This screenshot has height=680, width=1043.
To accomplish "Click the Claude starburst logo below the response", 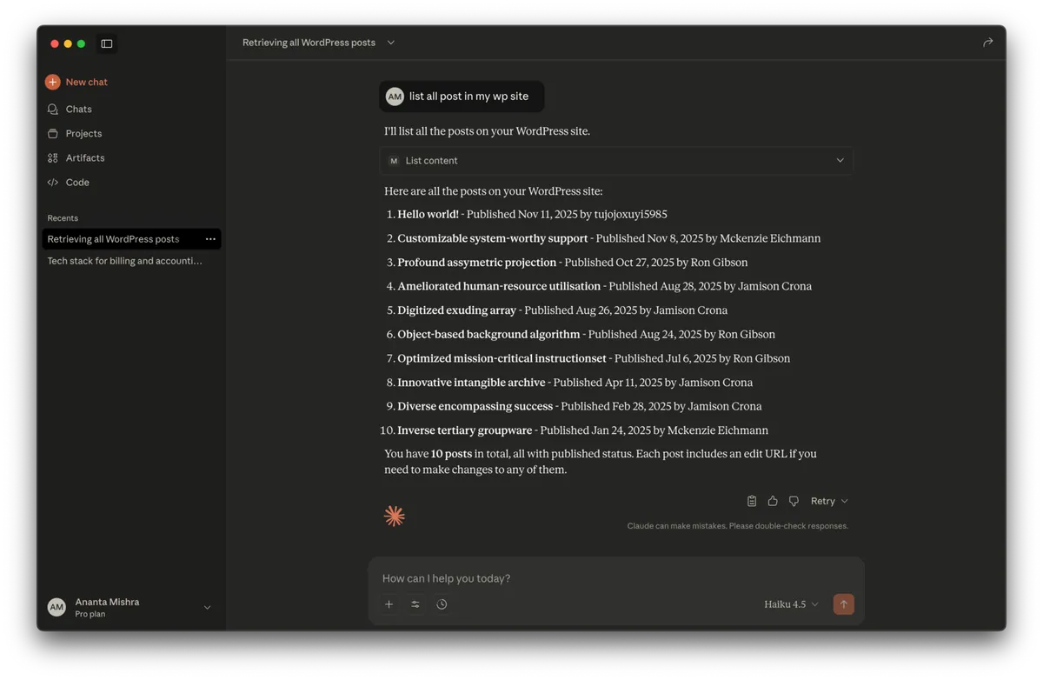I will 395,517.
